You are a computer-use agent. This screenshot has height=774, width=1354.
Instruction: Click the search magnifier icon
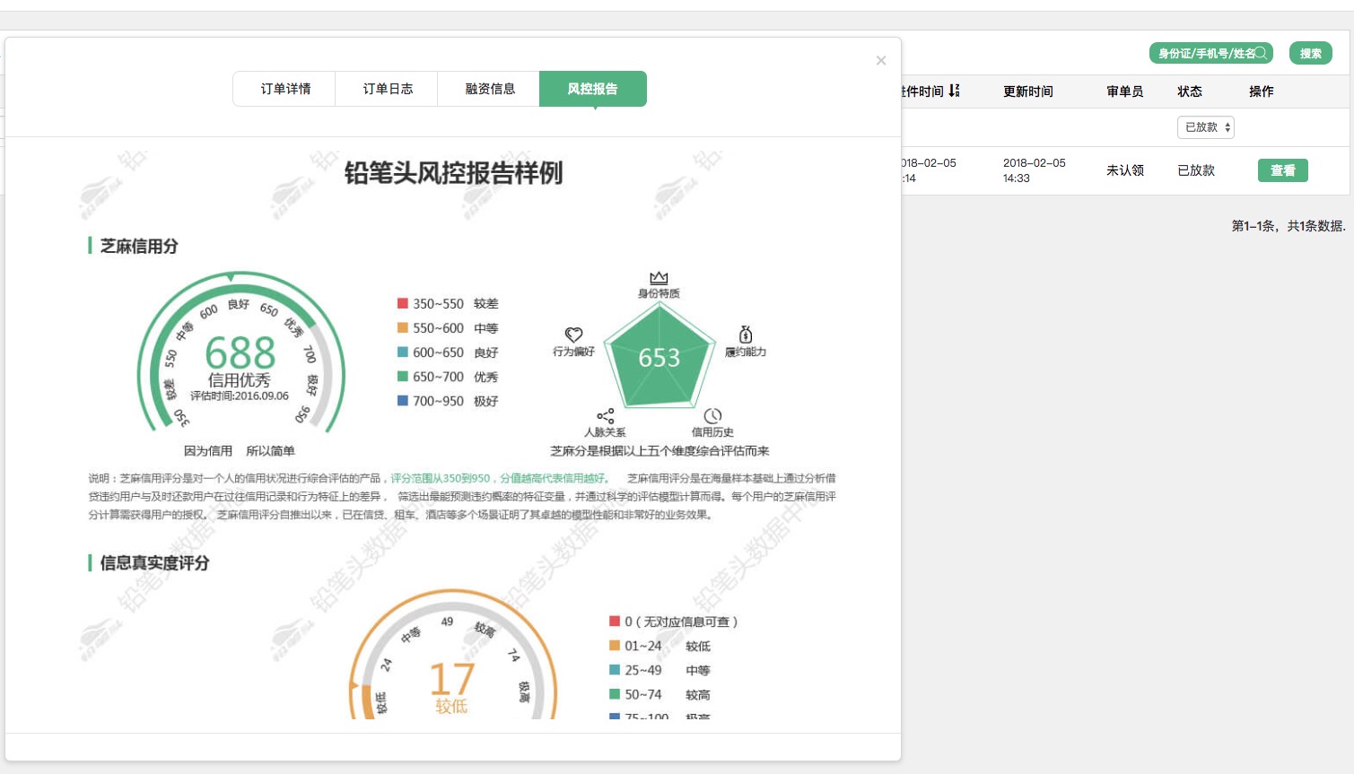(1261, 53)
